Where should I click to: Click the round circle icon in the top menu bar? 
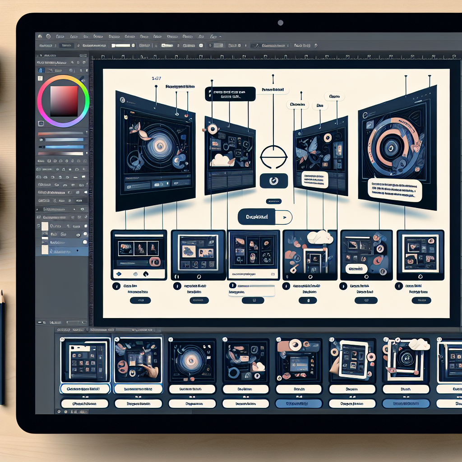tap(48, 37)
